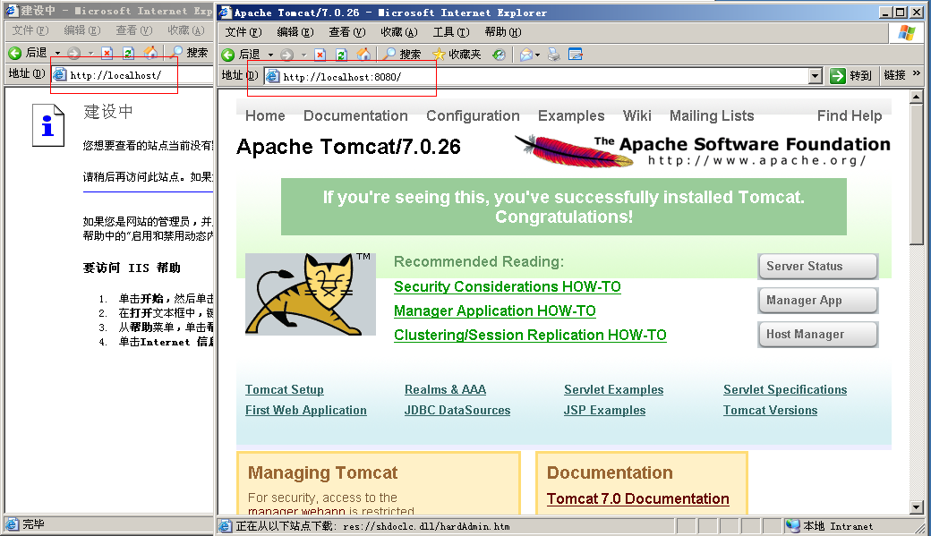Image resolution: width=931 pixels, height=536 pixels.
Task: Open the address bar dropdown arrow
Action: (x=816, y=76)
